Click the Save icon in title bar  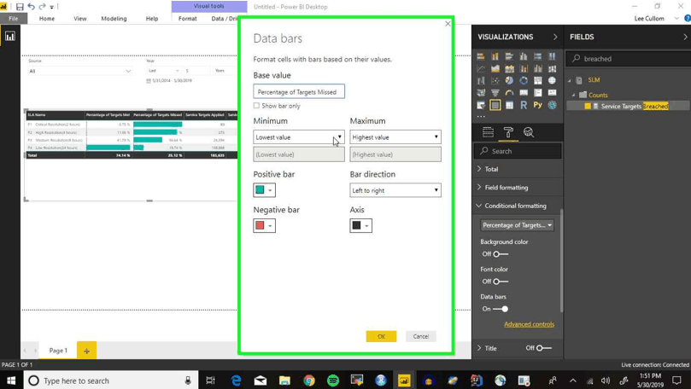pos(20,7)
